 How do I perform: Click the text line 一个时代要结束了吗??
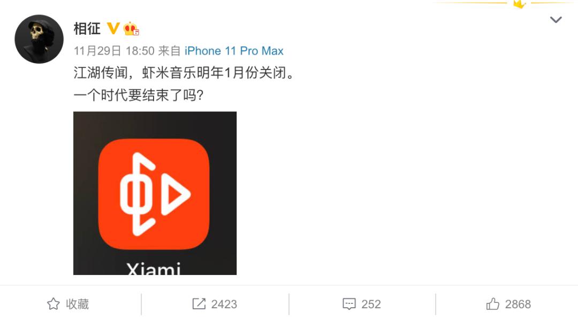[x=139, y=95]
